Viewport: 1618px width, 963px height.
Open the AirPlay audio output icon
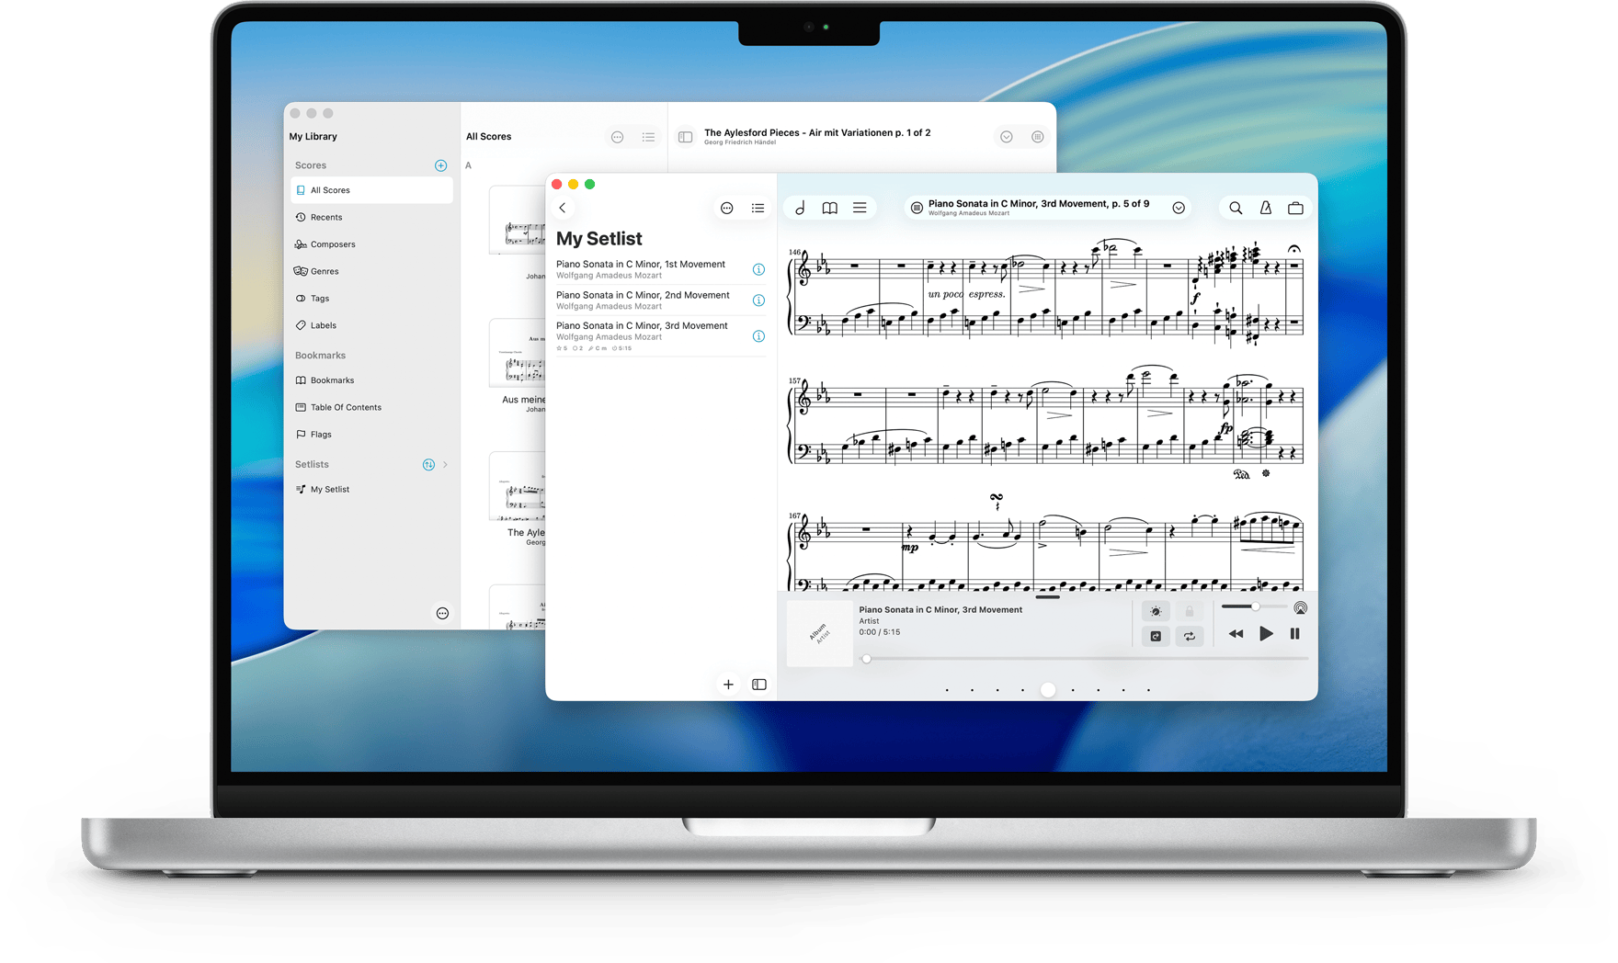point(1300,608)
